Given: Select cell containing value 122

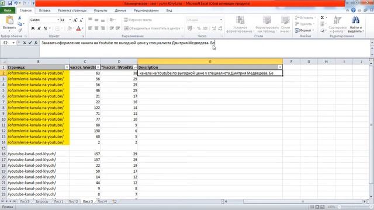Looking at the screenshot, I should (x=85, y=107).
